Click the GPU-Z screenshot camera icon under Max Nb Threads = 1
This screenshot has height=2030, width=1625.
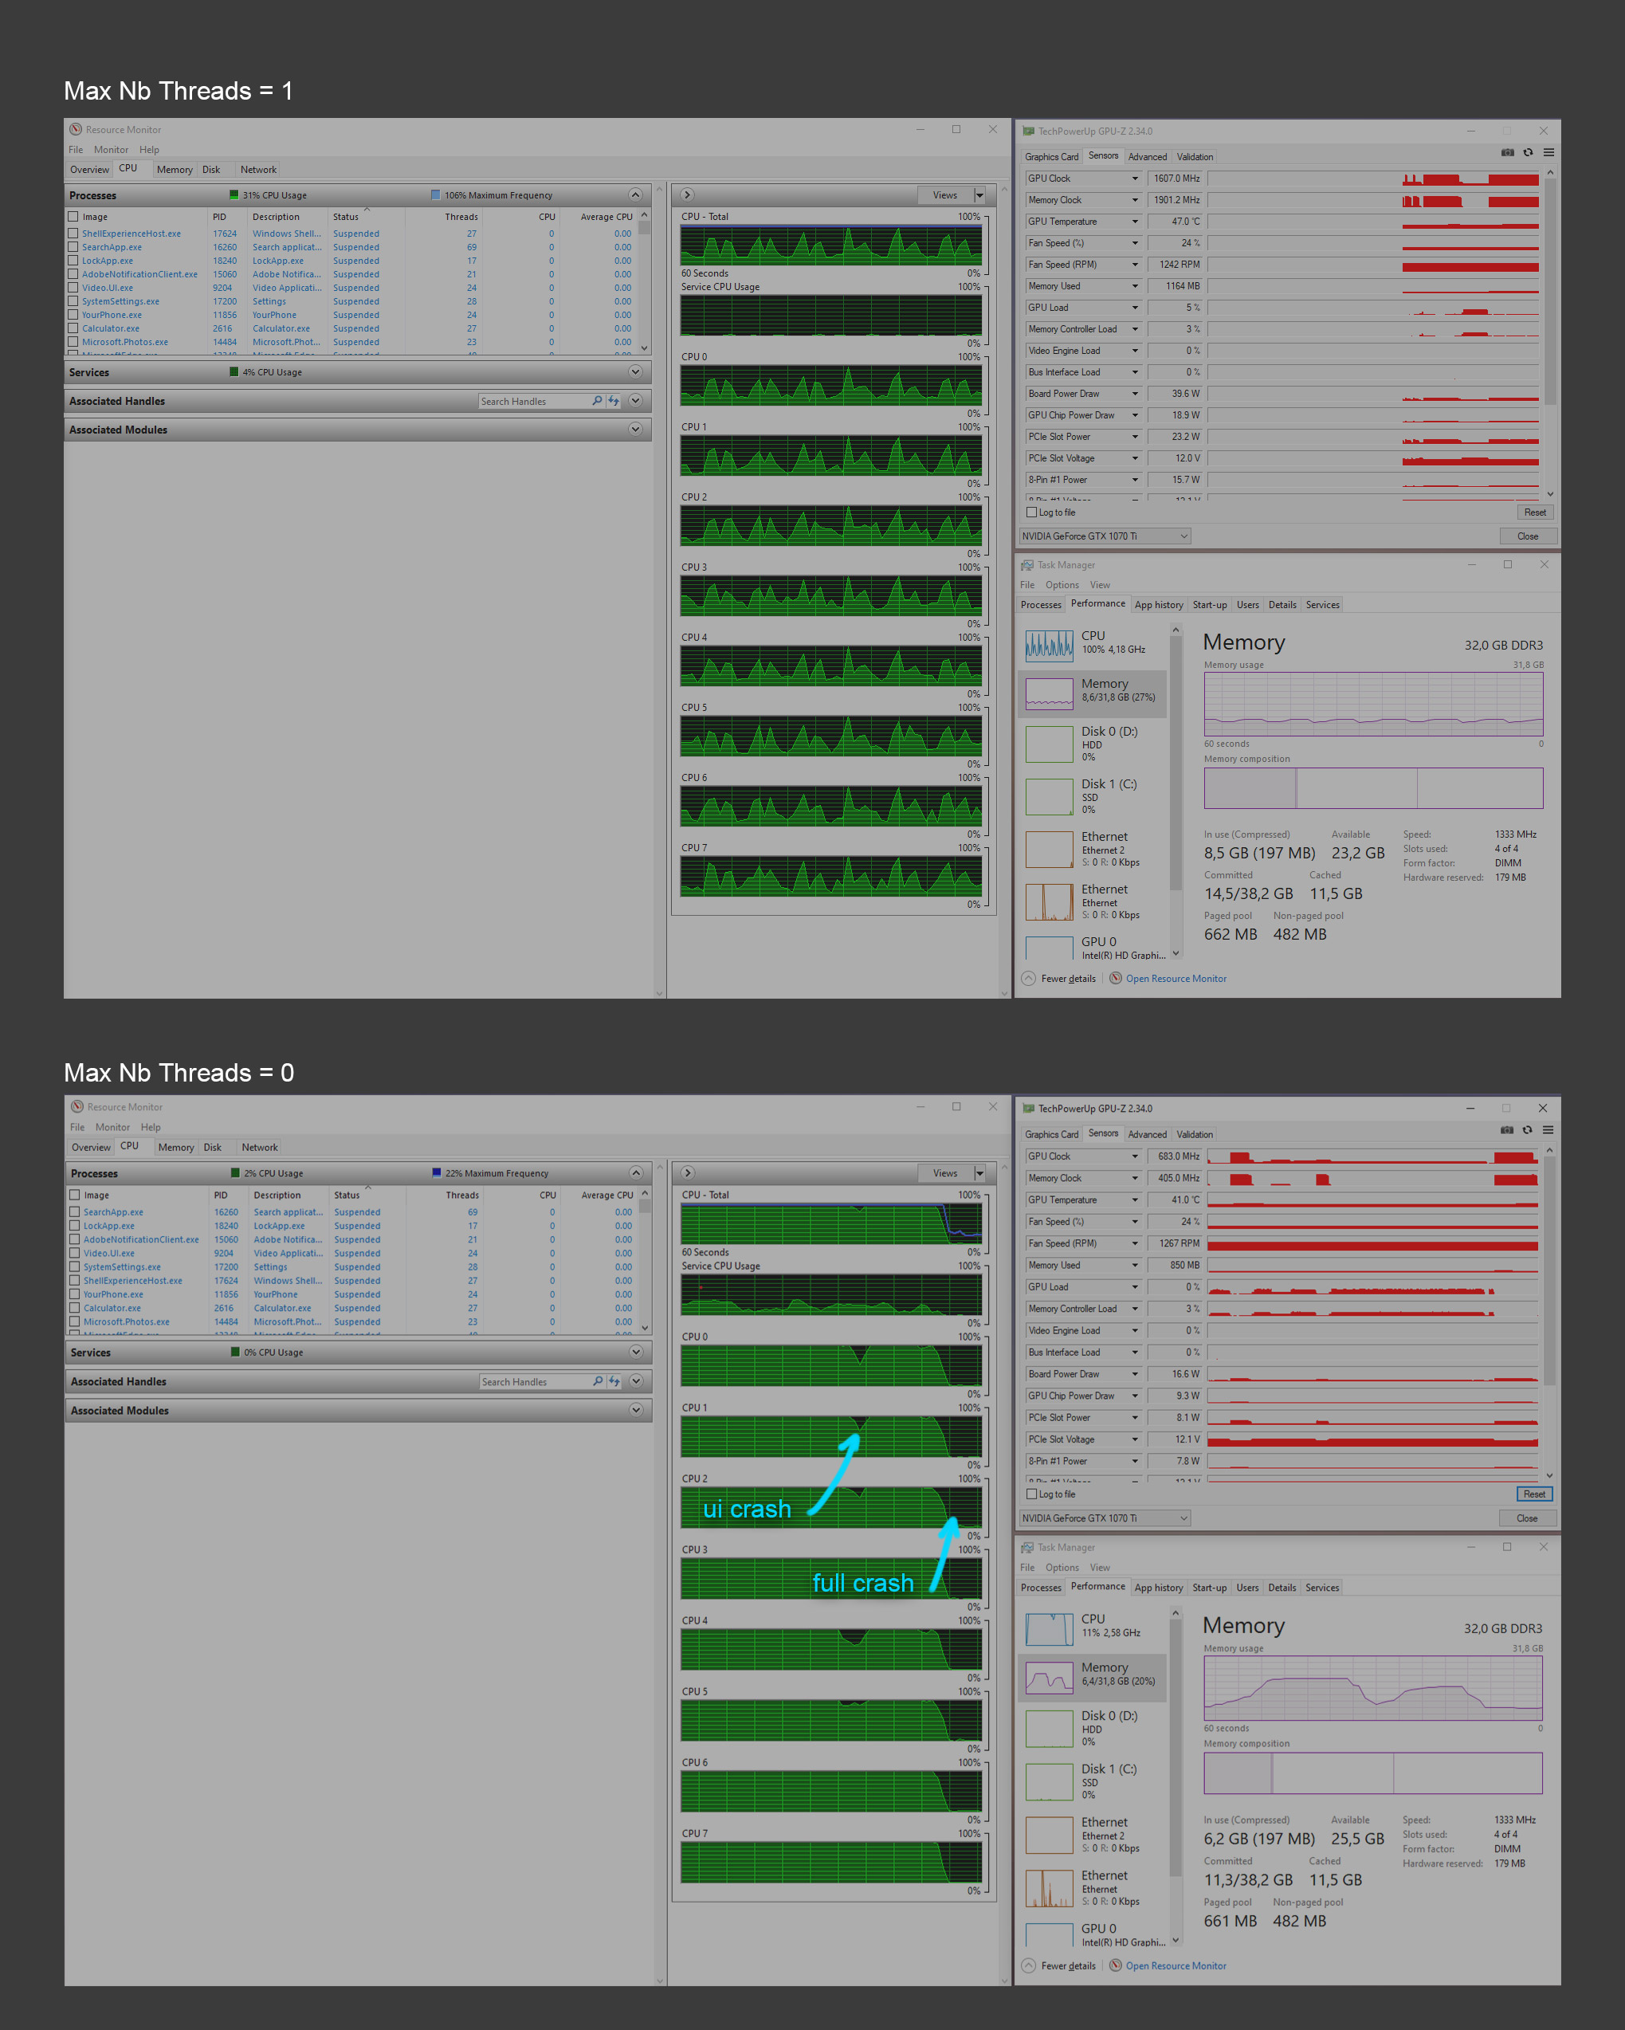tap(1507, 152)
